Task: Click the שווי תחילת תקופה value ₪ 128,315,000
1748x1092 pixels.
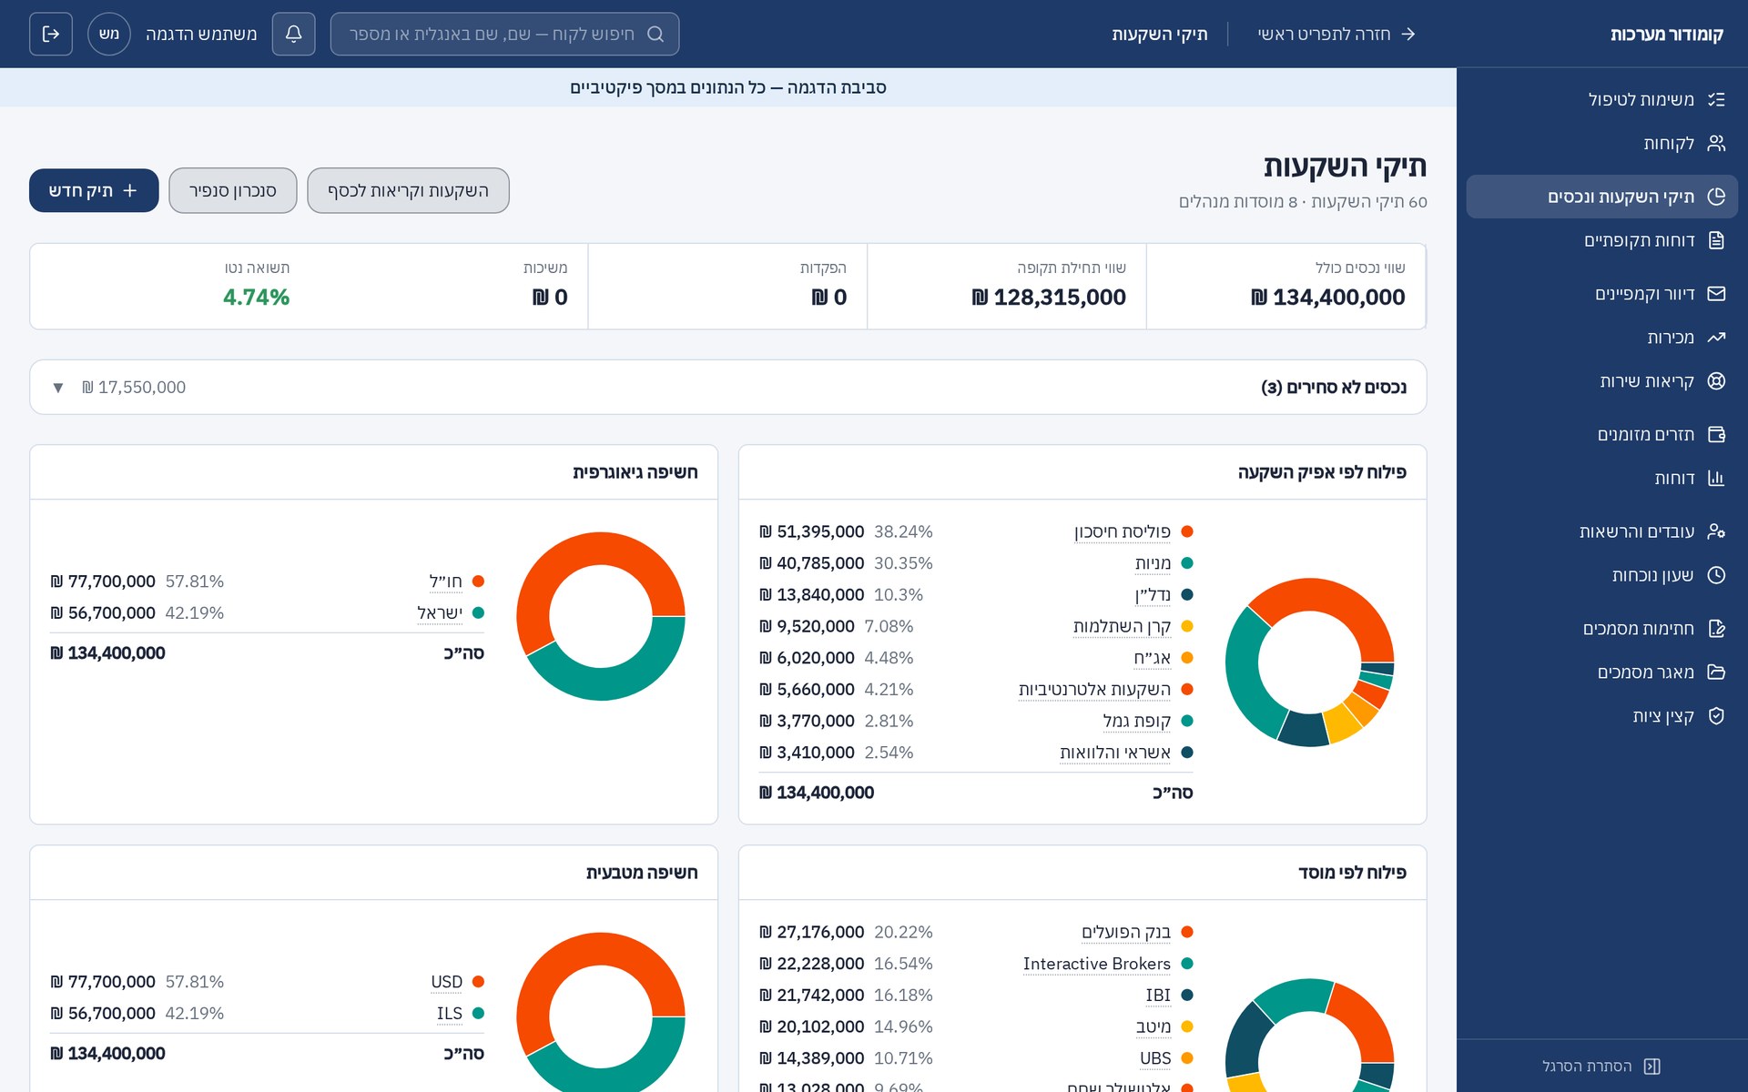Action: [x=1049, y=298]
